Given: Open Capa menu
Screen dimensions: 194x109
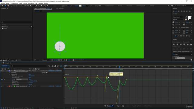Looking at the screenshot, I should 21,3.
